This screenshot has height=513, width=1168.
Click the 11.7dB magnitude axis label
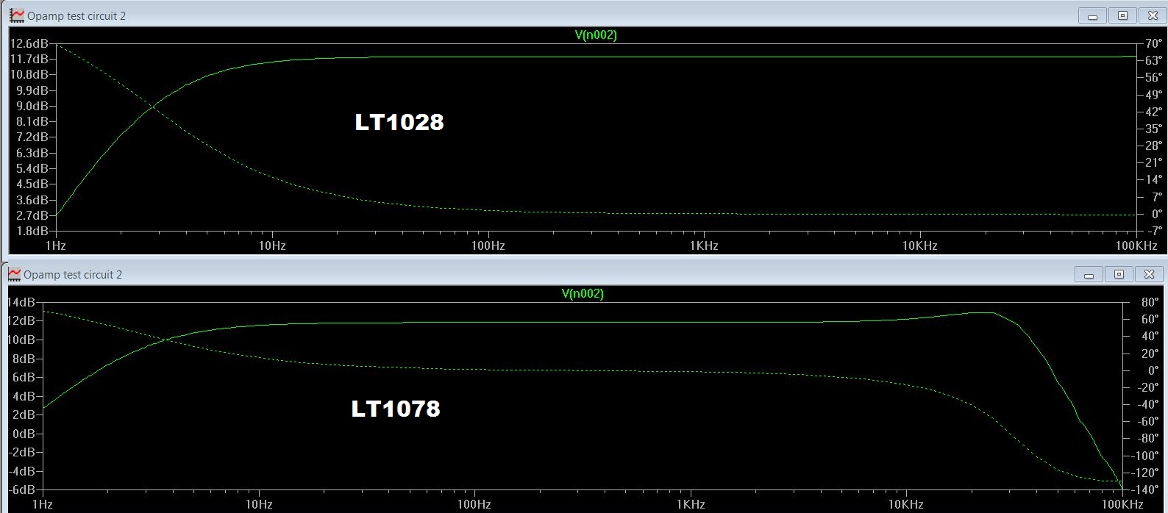pos(29,59)
